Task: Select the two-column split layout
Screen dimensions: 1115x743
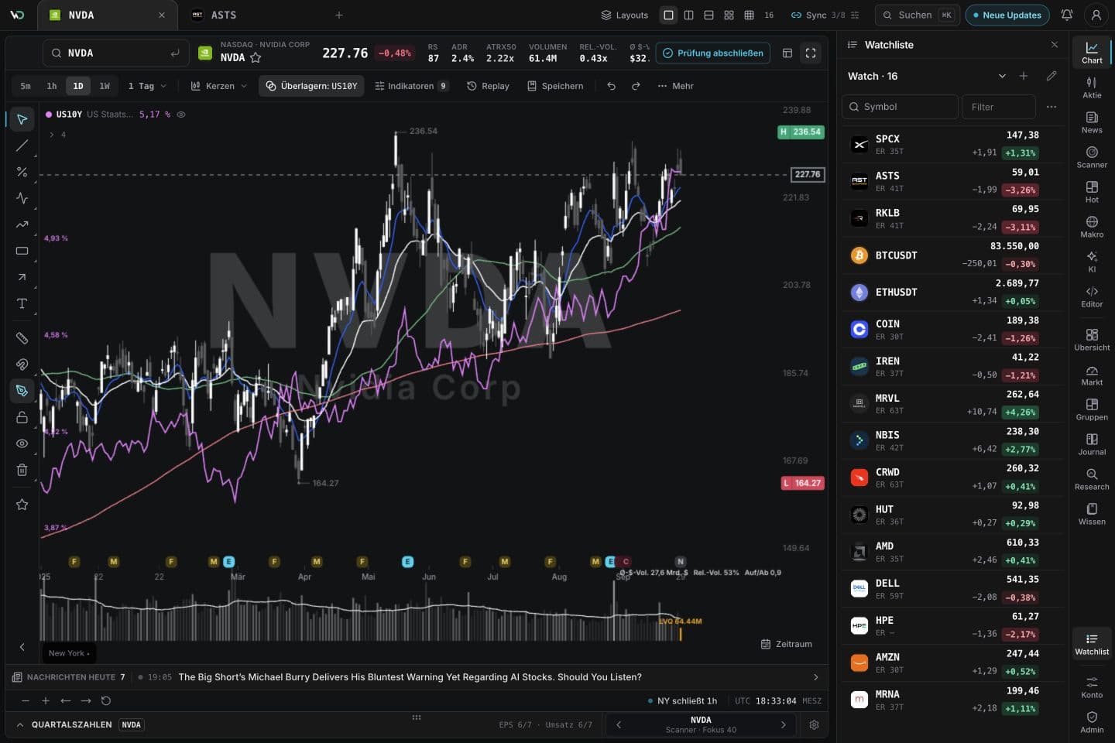Action: tap(688, 15)
